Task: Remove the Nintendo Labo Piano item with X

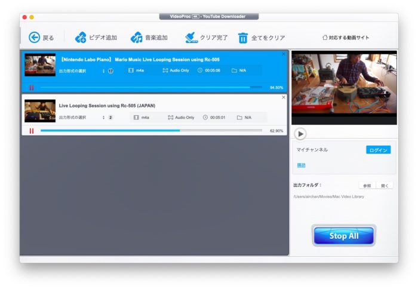Action: (x=284, y=54)
